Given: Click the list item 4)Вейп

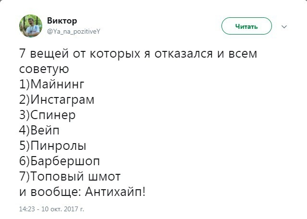Looking at the screenshot, I should [x=40, y=131].
